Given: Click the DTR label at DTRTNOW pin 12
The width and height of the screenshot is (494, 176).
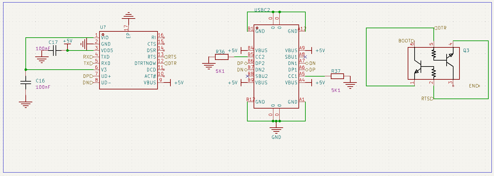Looking at the screenshot, I should (x=170, y=63).
